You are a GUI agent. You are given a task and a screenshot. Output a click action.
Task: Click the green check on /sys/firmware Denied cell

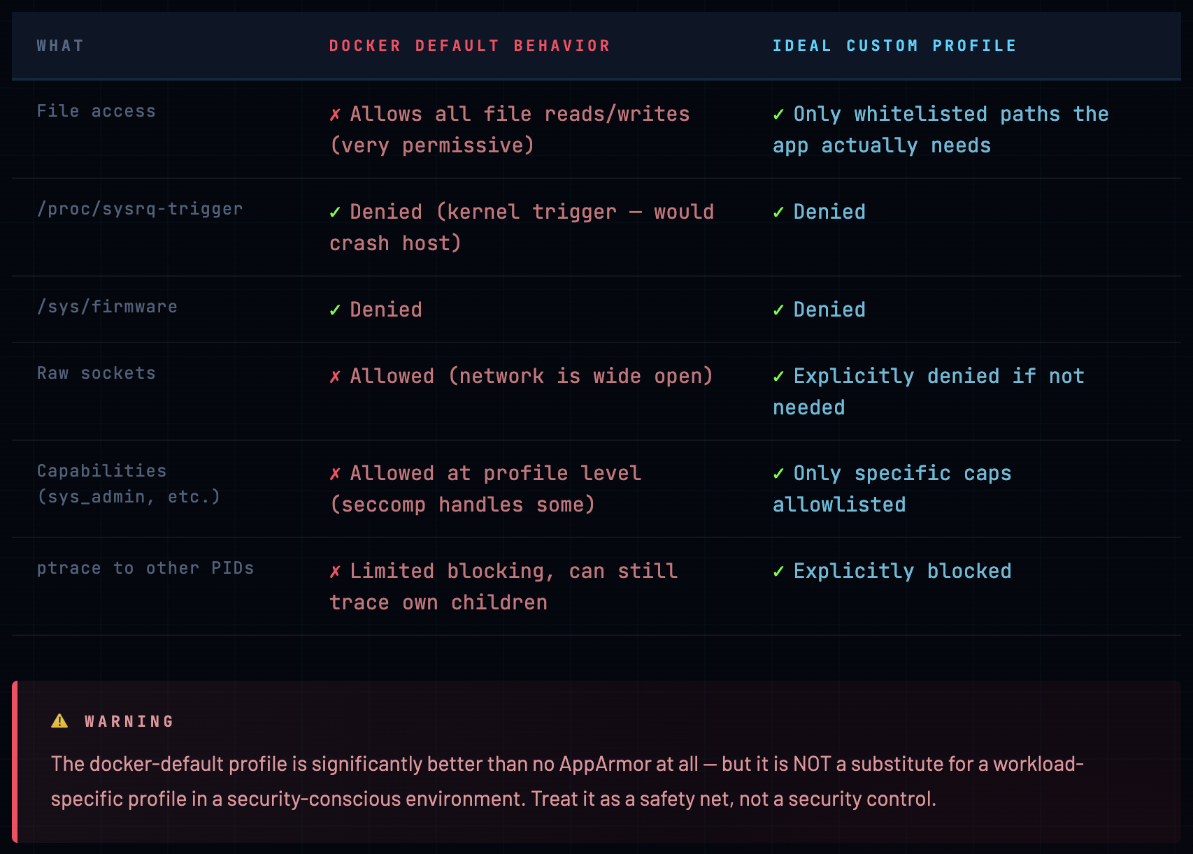(x=335, y=309)
